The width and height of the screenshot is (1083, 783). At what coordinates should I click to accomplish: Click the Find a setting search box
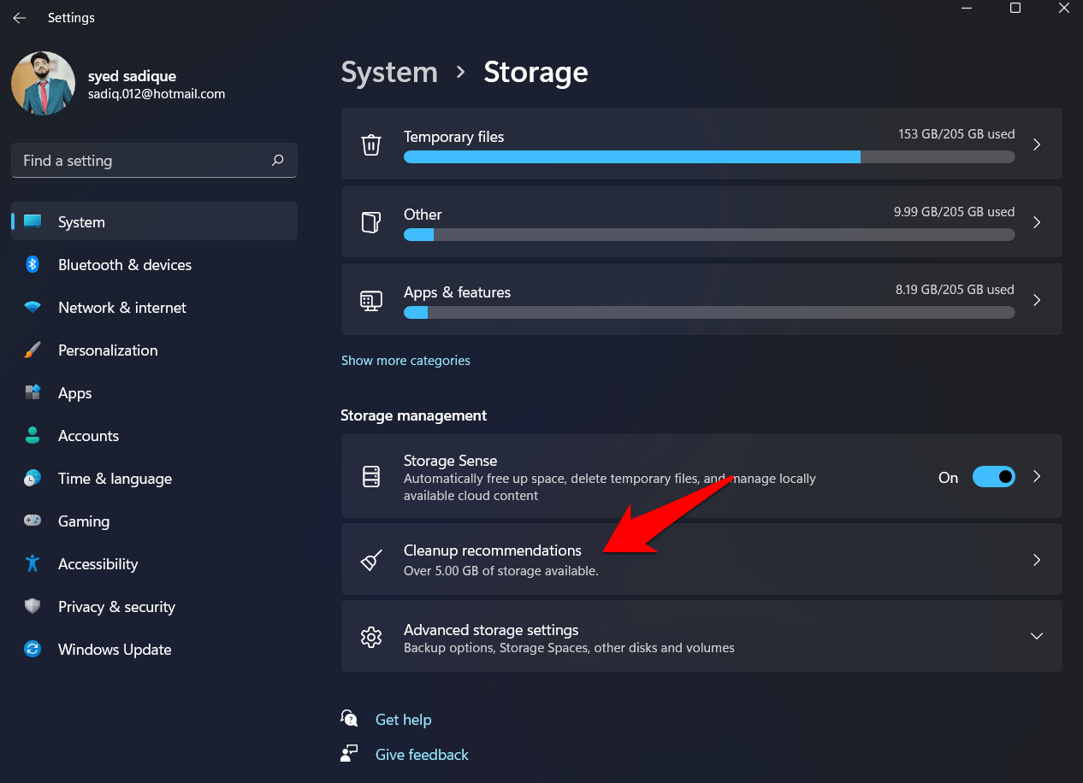tap(141, 161)
